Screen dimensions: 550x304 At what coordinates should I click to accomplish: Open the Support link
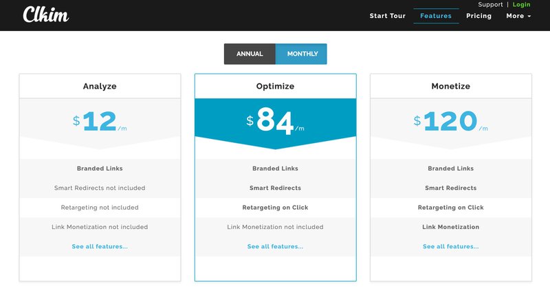click(x=490, y=5)
